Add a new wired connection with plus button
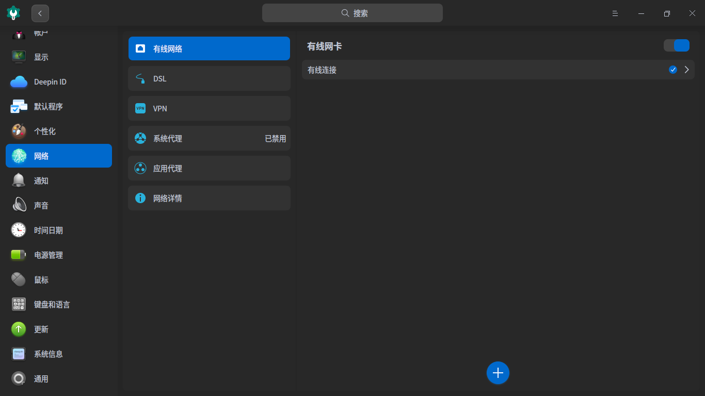This screenshot has height=396, width=705. [x=498, y=373]
